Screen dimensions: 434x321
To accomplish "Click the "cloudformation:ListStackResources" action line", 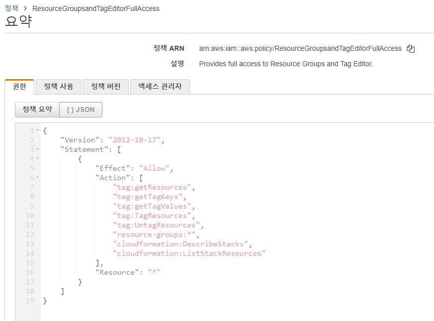I will point(189,253).
